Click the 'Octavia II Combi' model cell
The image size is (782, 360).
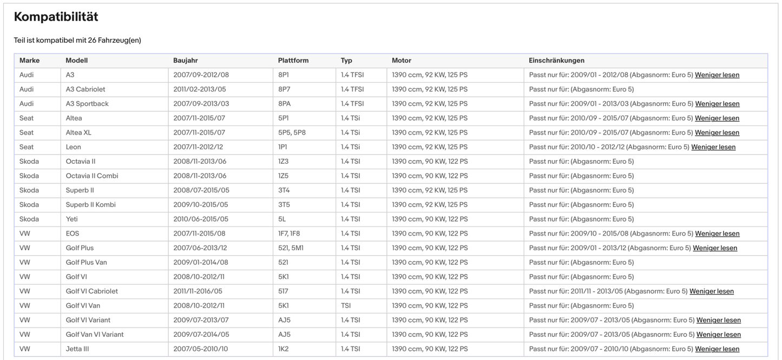pos(92,176)
